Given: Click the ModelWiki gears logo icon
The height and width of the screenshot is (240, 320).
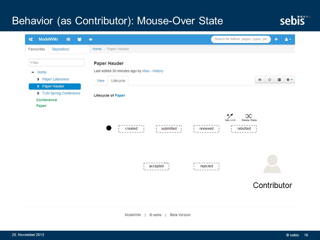Looking at the screenshot, I should tap(31, 39).
